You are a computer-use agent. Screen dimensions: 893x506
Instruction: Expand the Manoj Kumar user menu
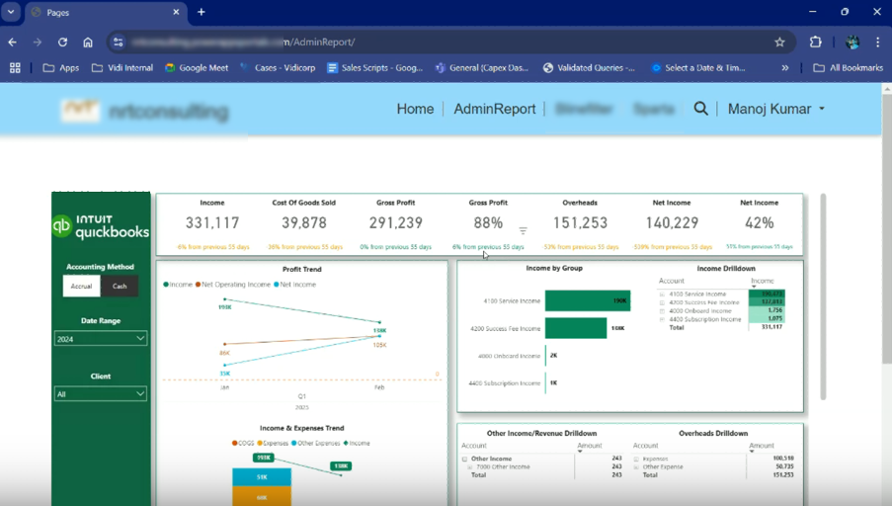tap(775, 109)
